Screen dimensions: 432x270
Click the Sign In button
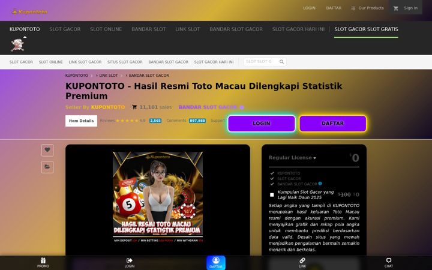point(410,8)
